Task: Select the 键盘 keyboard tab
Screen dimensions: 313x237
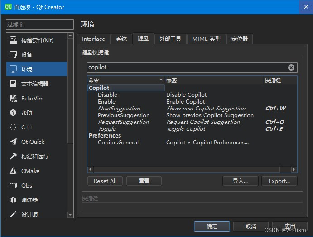Action: click(143, 39)
